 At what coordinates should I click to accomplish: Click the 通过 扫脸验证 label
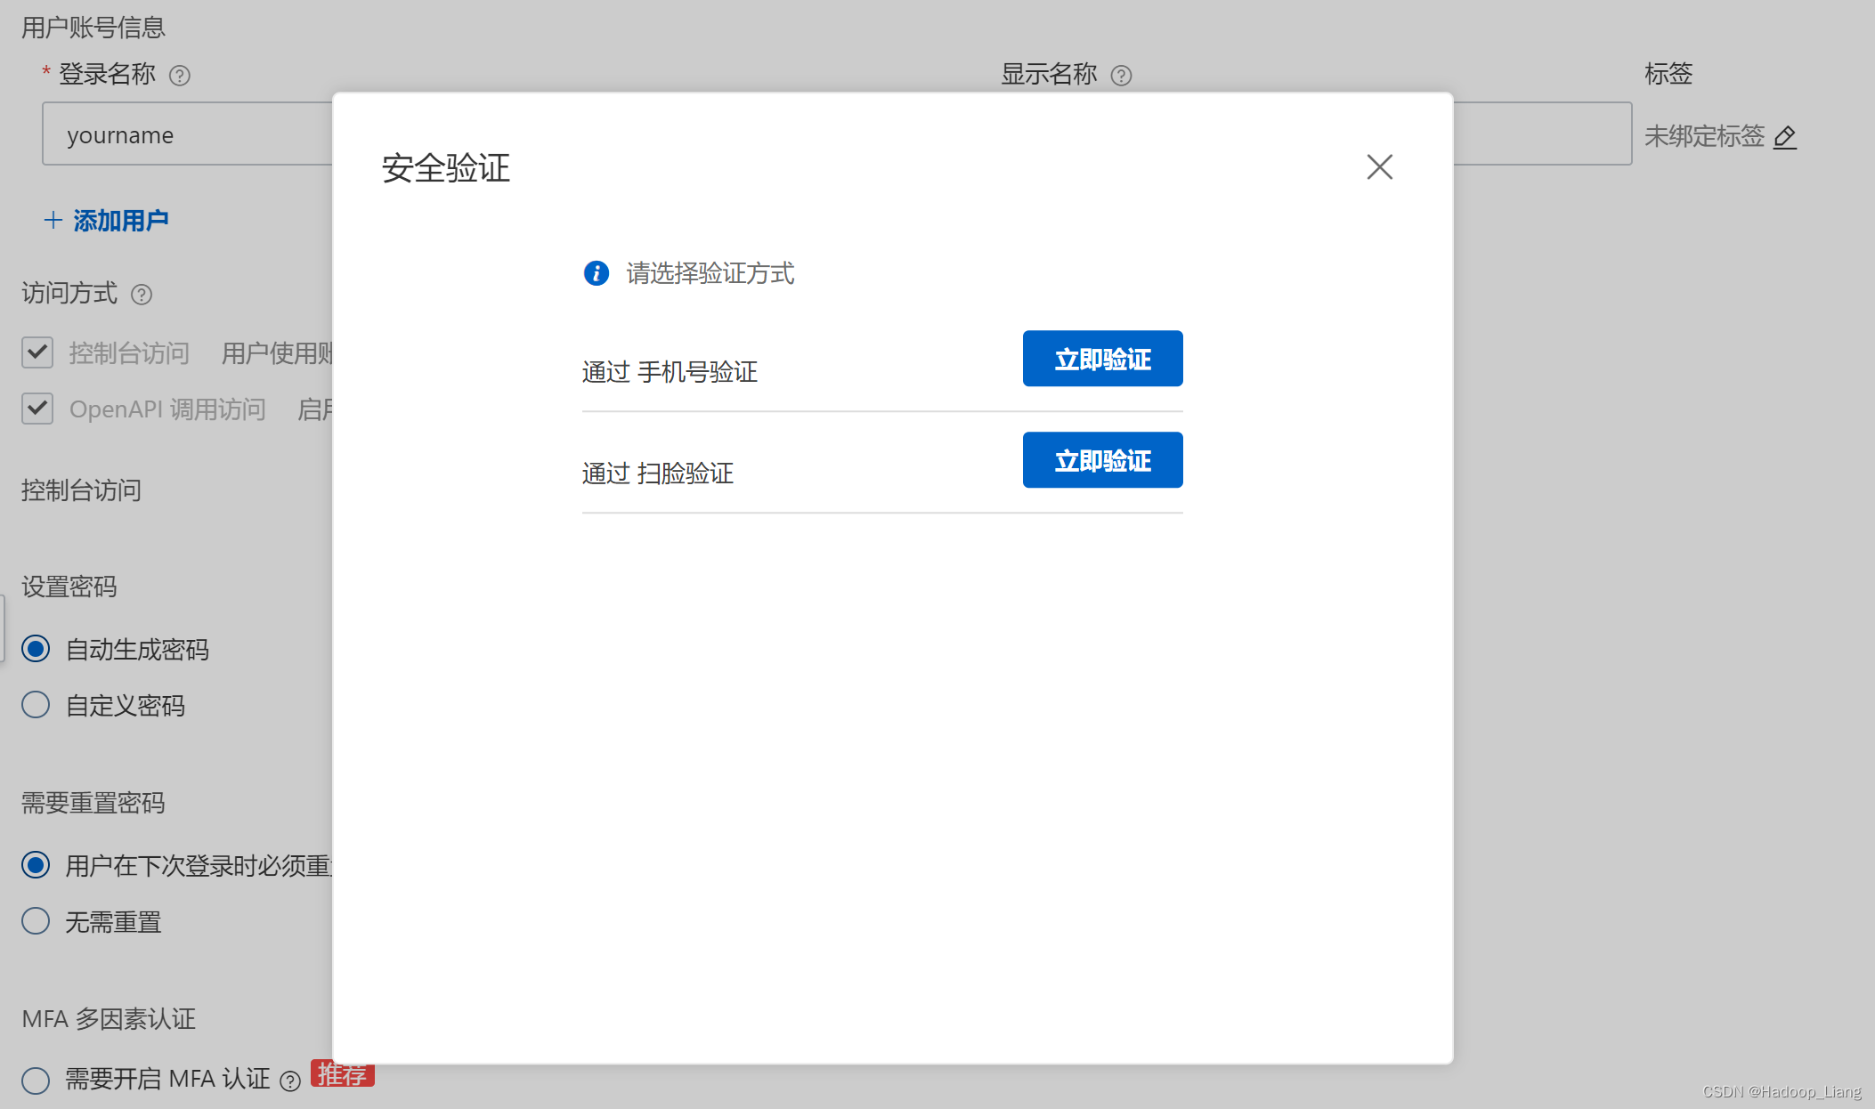(658, 474)
